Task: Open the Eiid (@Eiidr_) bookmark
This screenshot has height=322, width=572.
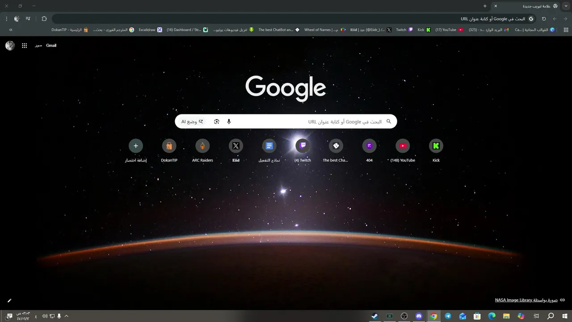Action: point(371,30)
